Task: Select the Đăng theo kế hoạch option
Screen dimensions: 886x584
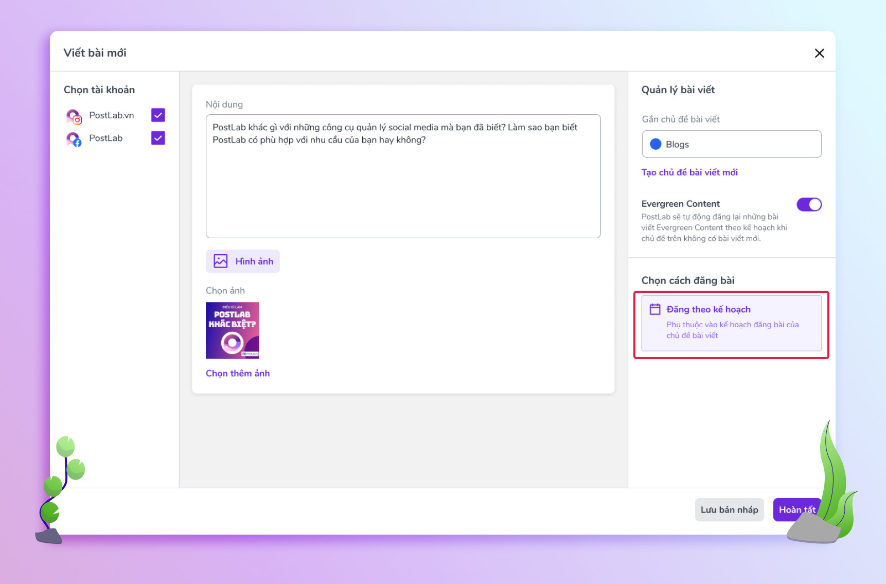Action: (x=731, y=323)
